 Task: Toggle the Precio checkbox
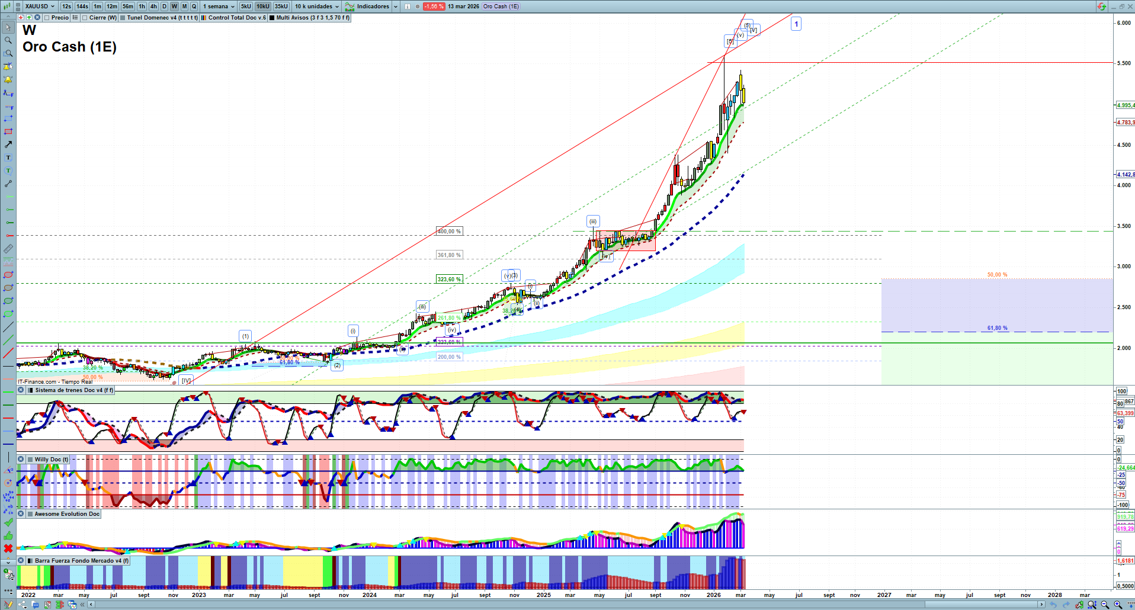47,18
